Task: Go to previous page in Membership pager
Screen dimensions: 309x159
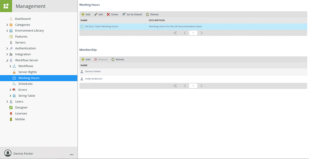Action: click(185, 86)
